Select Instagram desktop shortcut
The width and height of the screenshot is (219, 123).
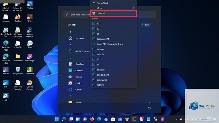coord(6,18)
